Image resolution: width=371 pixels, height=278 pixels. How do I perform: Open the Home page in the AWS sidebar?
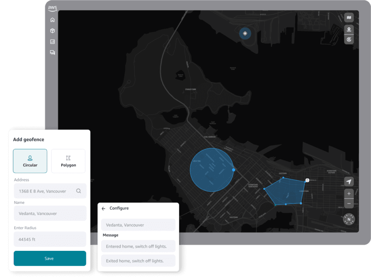point(52,20)
